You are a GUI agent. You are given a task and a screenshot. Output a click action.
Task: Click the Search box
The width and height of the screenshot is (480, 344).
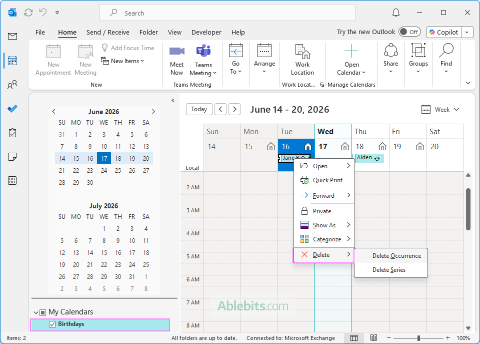[x=227, y=13]
